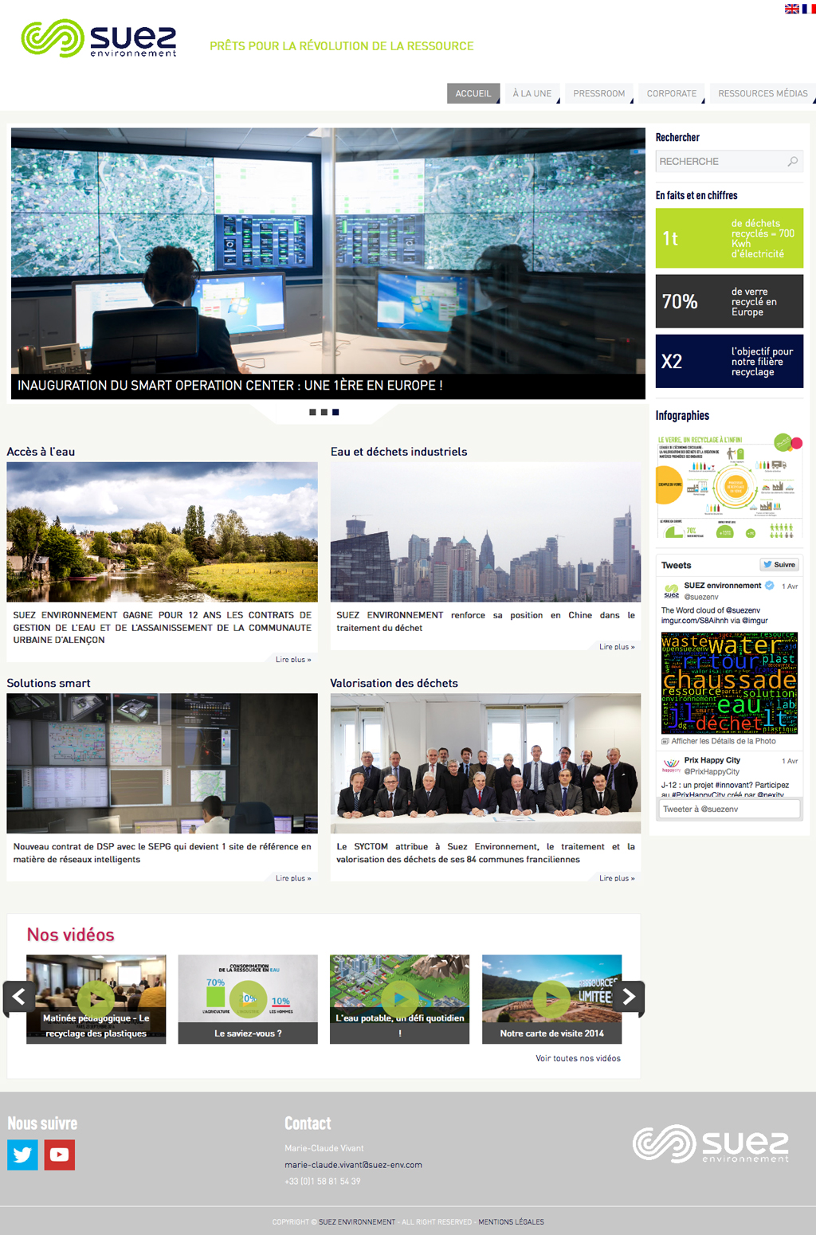Open Lire plus for Solutions smart
This screenshot has height=1235, width=816.
293,878
